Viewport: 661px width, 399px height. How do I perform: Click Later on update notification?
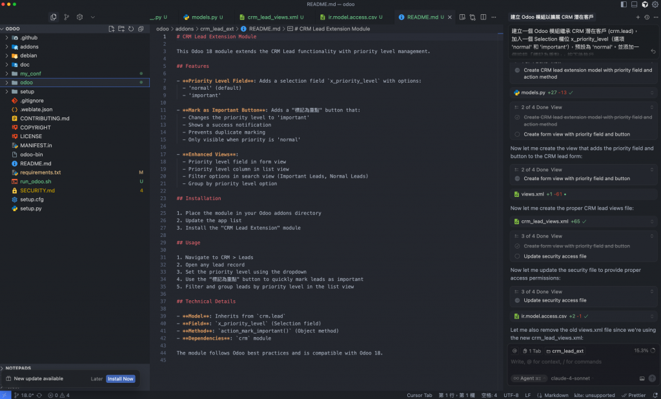click(97, 379)
